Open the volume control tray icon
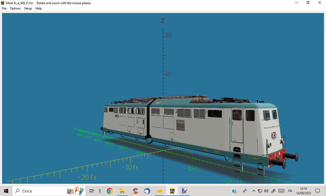This screenshot has height=196, width=326. [x=266, y=191]
